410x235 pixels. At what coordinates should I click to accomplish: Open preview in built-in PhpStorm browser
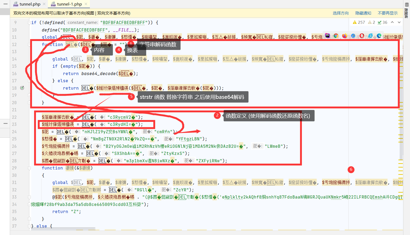pos(327,36)
